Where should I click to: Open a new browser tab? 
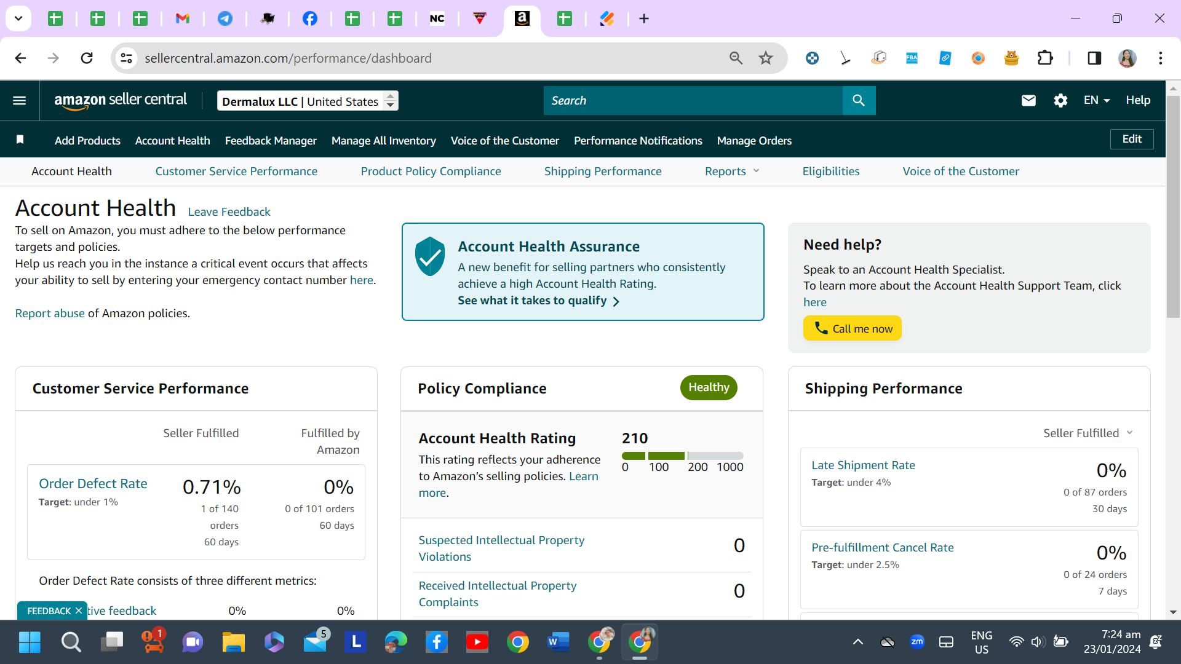pos(644,18)
